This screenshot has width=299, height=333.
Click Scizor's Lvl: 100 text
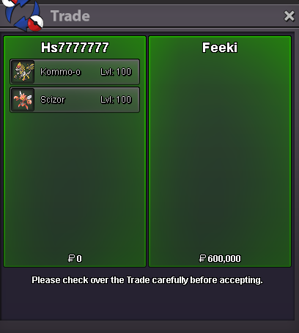tap(116, 100)
